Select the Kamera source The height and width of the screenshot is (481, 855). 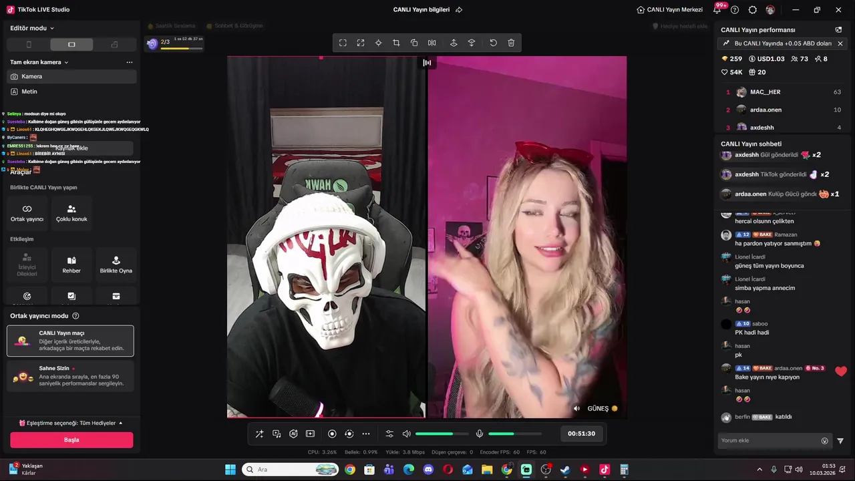point(71,76)
